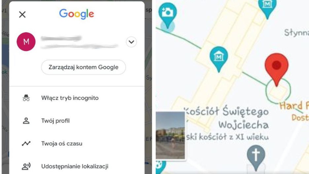Open Udostępnianie lokalizacji
Screen dimensions: 309x174
coord(75,166)
